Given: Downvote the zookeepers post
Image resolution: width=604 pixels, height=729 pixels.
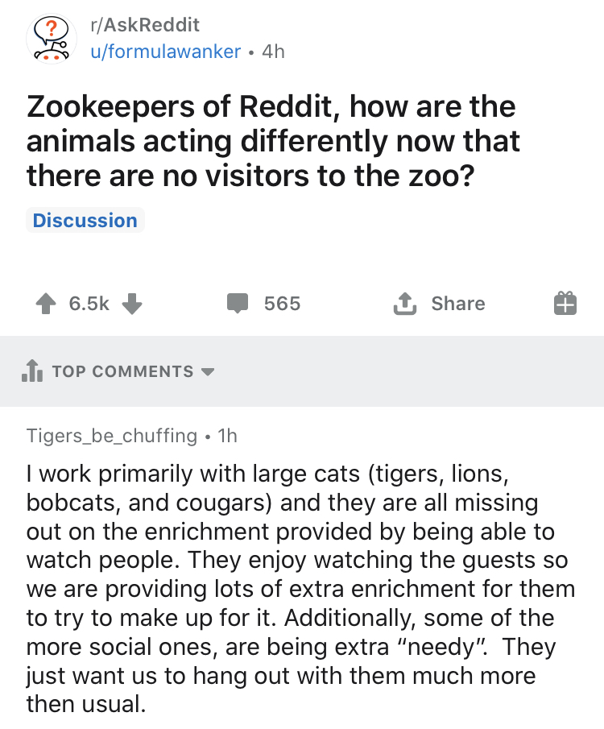Looking at the screenshot, I should pyautogui.click(x=132, y=304).
